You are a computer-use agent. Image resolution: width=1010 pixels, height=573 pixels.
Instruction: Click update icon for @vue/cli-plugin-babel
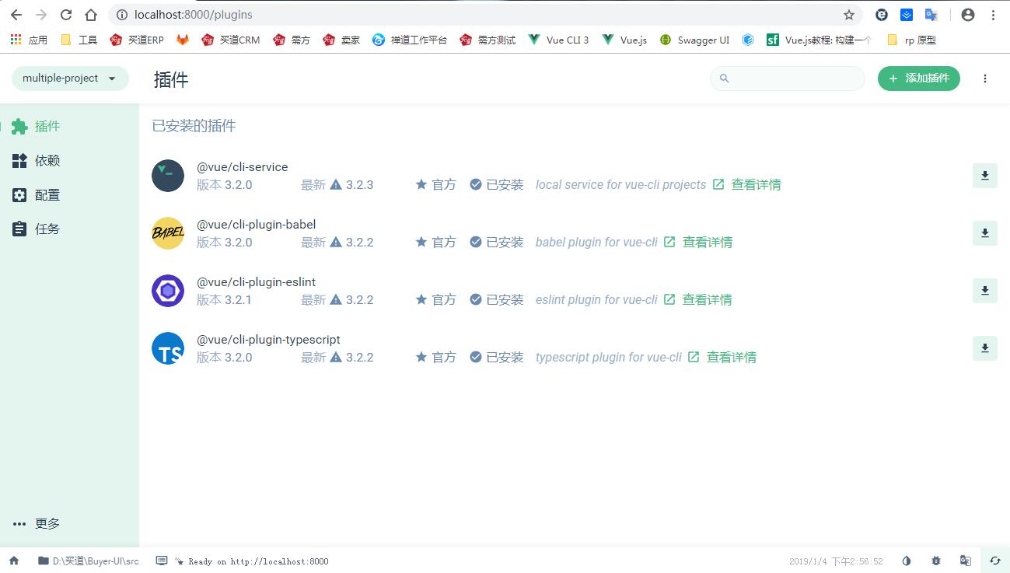(984, 233)
